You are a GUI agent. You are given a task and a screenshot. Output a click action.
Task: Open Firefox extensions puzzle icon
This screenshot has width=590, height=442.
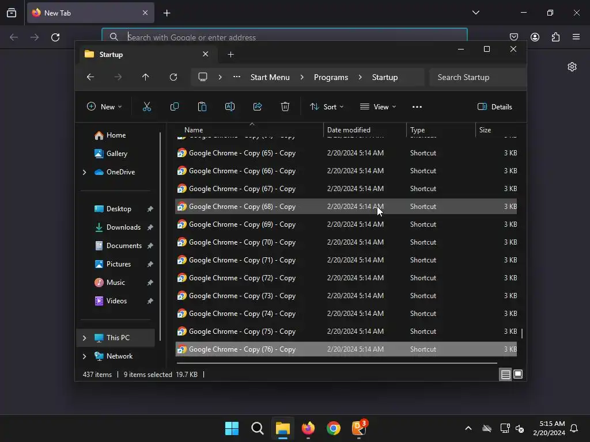tap(555, 37)
